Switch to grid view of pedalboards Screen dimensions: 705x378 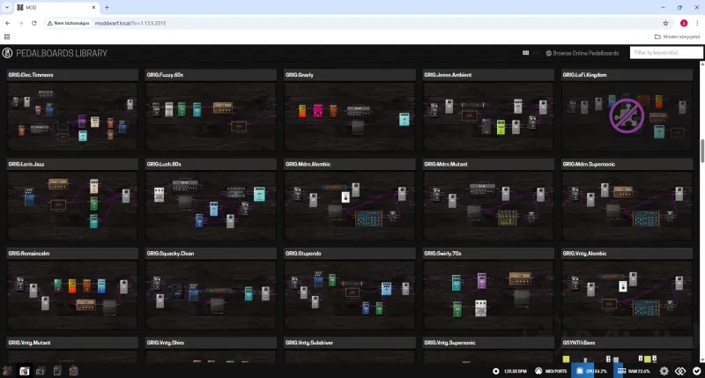tap(525, 54)
